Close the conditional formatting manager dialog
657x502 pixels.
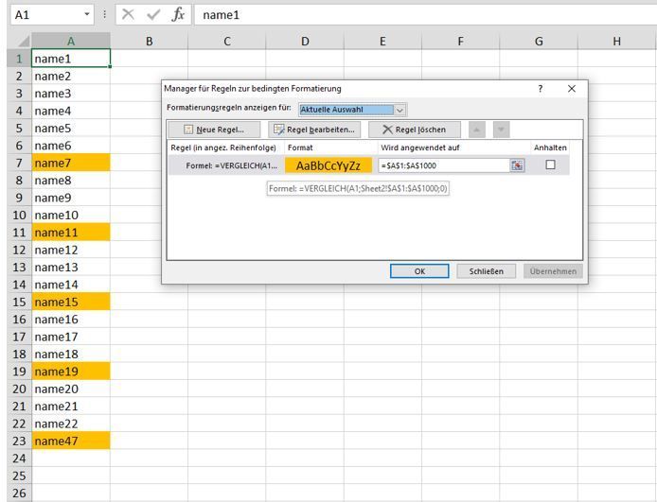click(572, 89)
